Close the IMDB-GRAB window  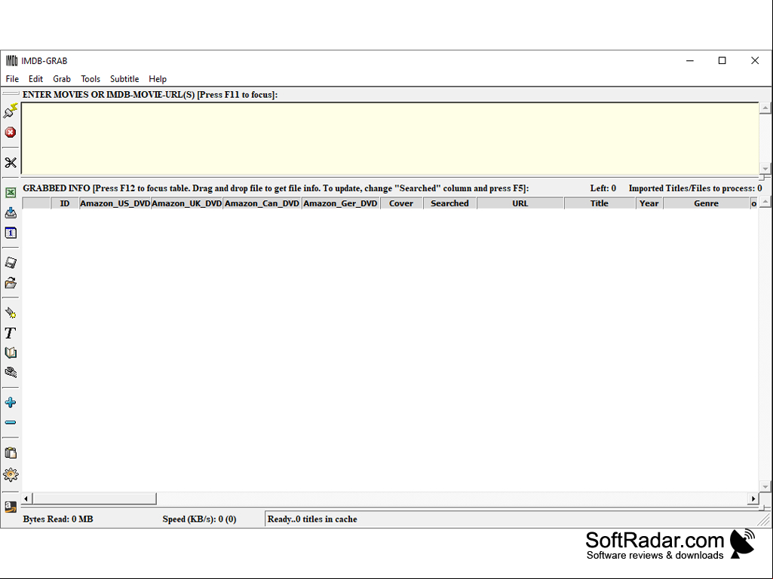pyautogui.click(x=755, y=60)
